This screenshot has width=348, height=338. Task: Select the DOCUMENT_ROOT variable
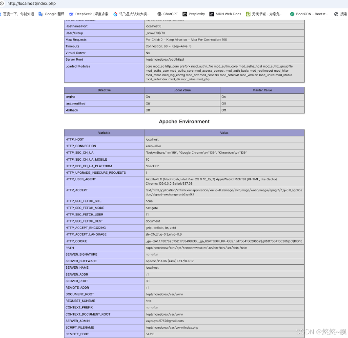[80, 294]
